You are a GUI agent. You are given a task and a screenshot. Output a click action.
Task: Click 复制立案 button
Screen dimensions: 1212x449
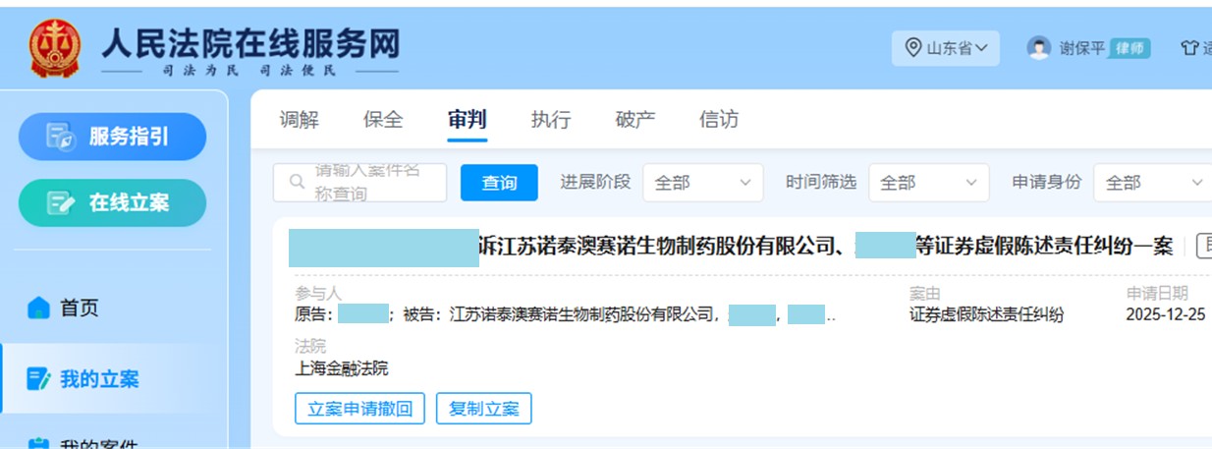click(484, 409)
